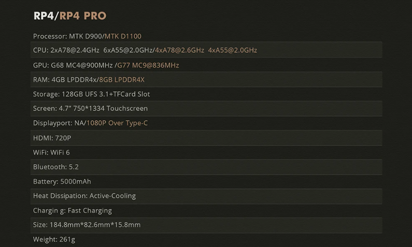Click the GPU G68 MC4@900MHz text
Screen dimensions: 412x247
point(73,65)
